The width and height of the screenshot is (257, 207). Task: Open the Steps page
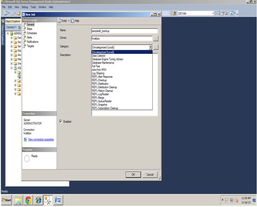(29, 29)
